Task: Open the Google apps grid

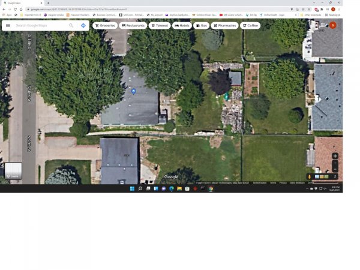Action: (x=322, y=25)
